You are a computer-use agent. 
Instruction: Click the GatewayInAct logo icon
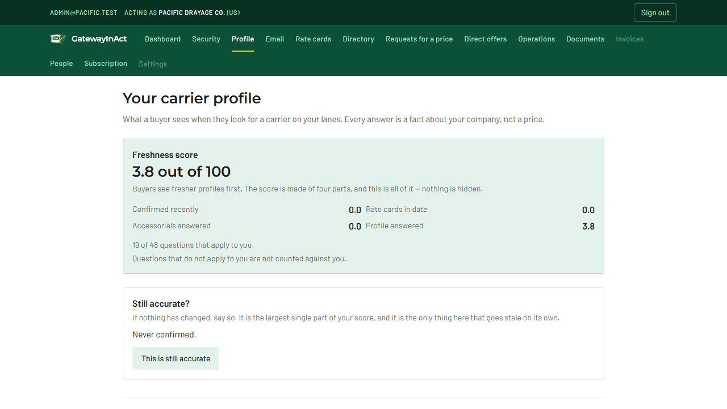coord(58,39)
